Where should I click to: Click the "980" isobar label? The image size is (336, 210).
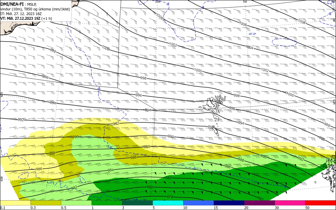click(x=150, y=187)
